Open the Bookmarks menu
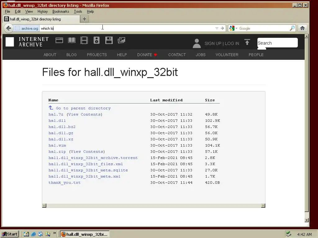Viewport: 318px width, 238px height. pyautogui.click(x=61, y=11)
